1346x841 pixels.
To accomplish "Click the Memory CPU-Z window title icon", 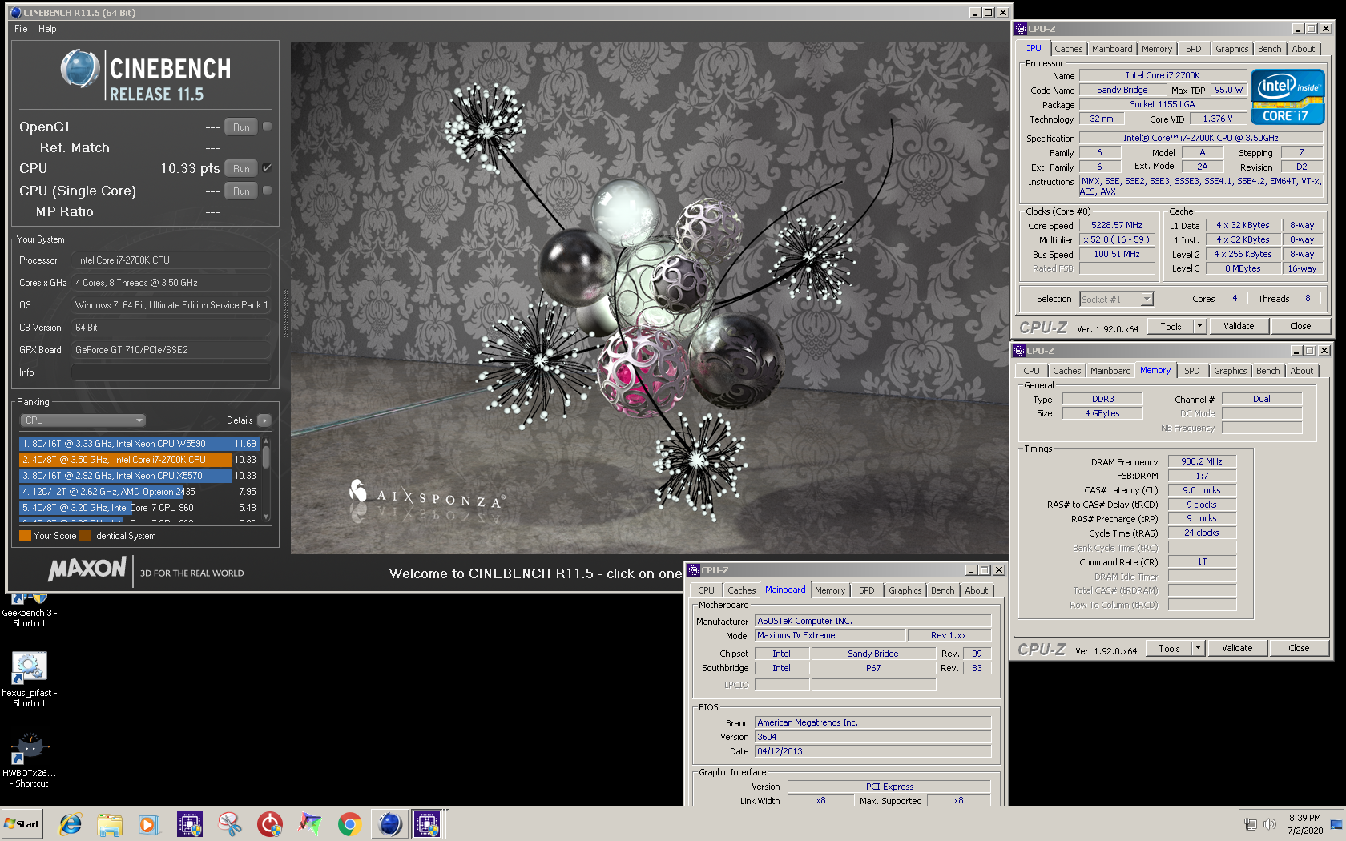I will coord(1019,350).
